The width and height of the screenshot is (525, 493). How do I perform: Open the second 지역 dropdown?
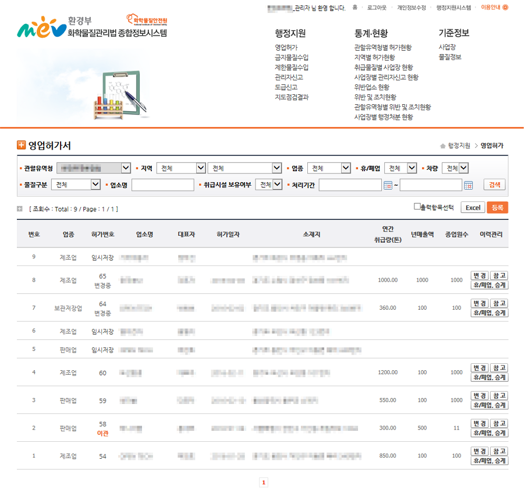[x=244, y=168]
